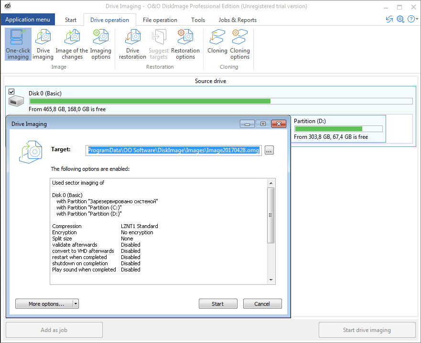Click the 'validate afterwards' row
This screenshot has height=343, width=421.
pyautogui.click(x=96, y=245)
